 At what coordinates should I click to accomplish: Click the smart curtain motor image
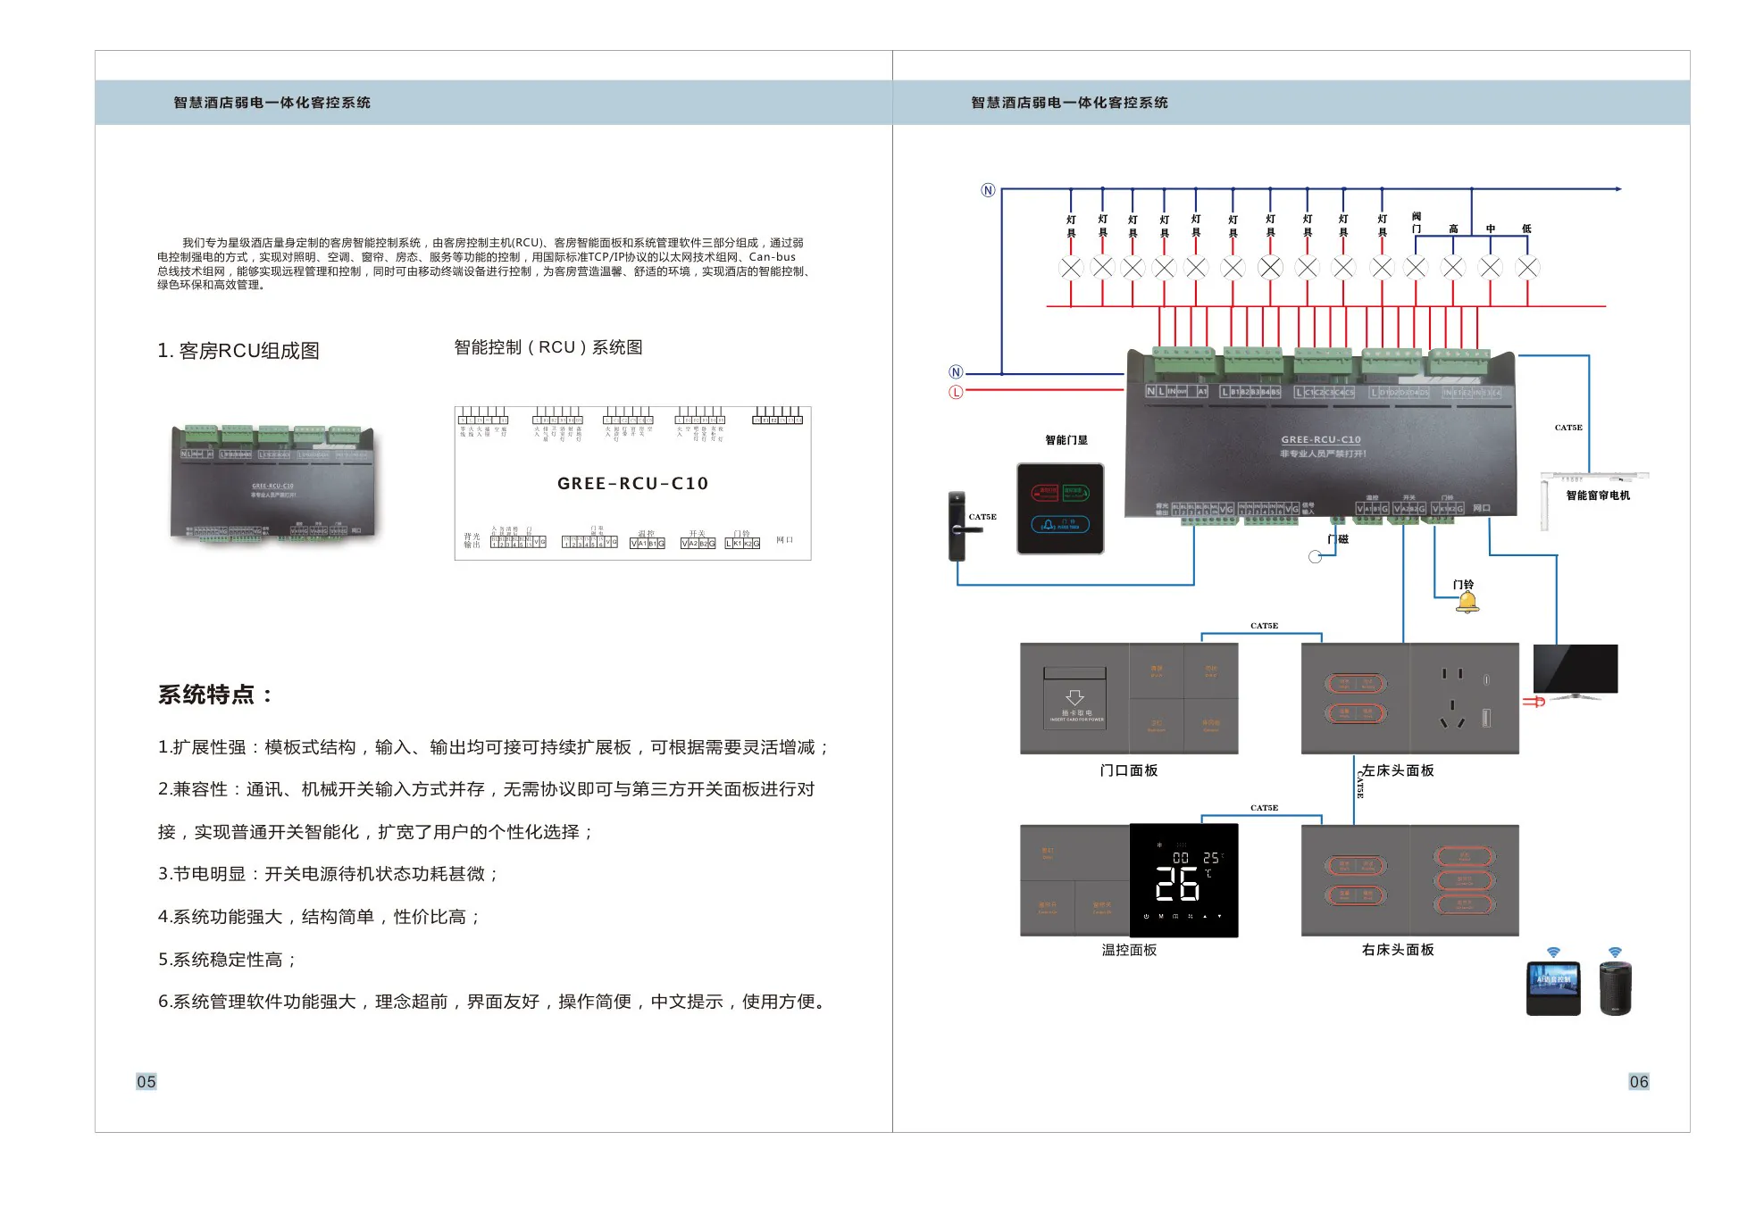(x=1593, y=500)
